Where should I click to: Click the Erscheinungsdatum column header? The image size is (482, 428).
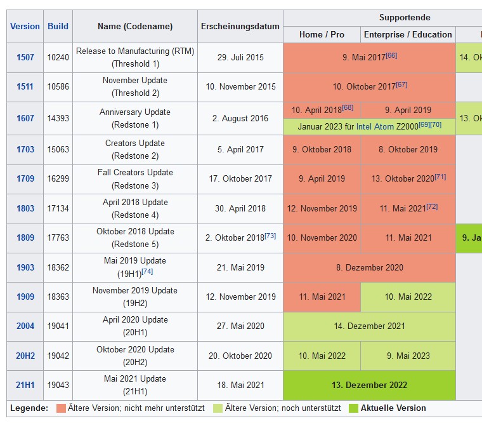240,26
